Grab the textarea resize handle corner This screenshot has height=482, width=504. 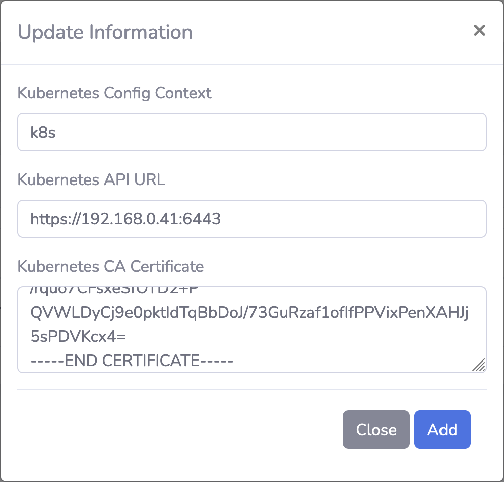tap(479, 365)
